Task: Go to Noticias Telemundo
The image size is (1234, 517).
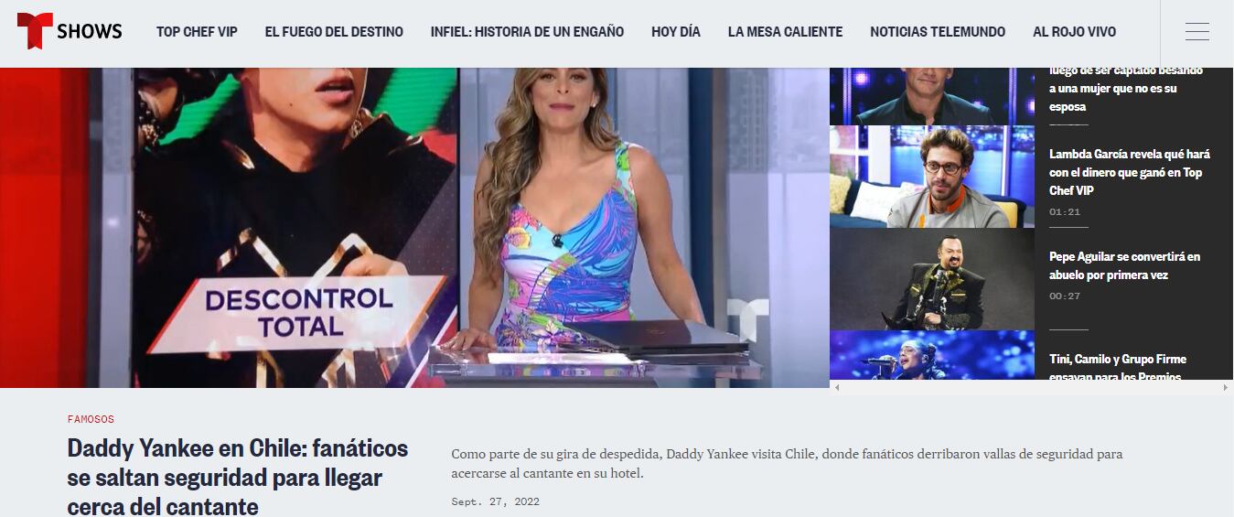Action: [938, 32]
